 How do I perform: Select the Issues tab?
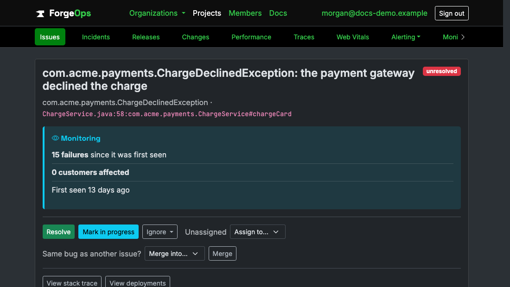pyautogui.click(x=50, y=37)
